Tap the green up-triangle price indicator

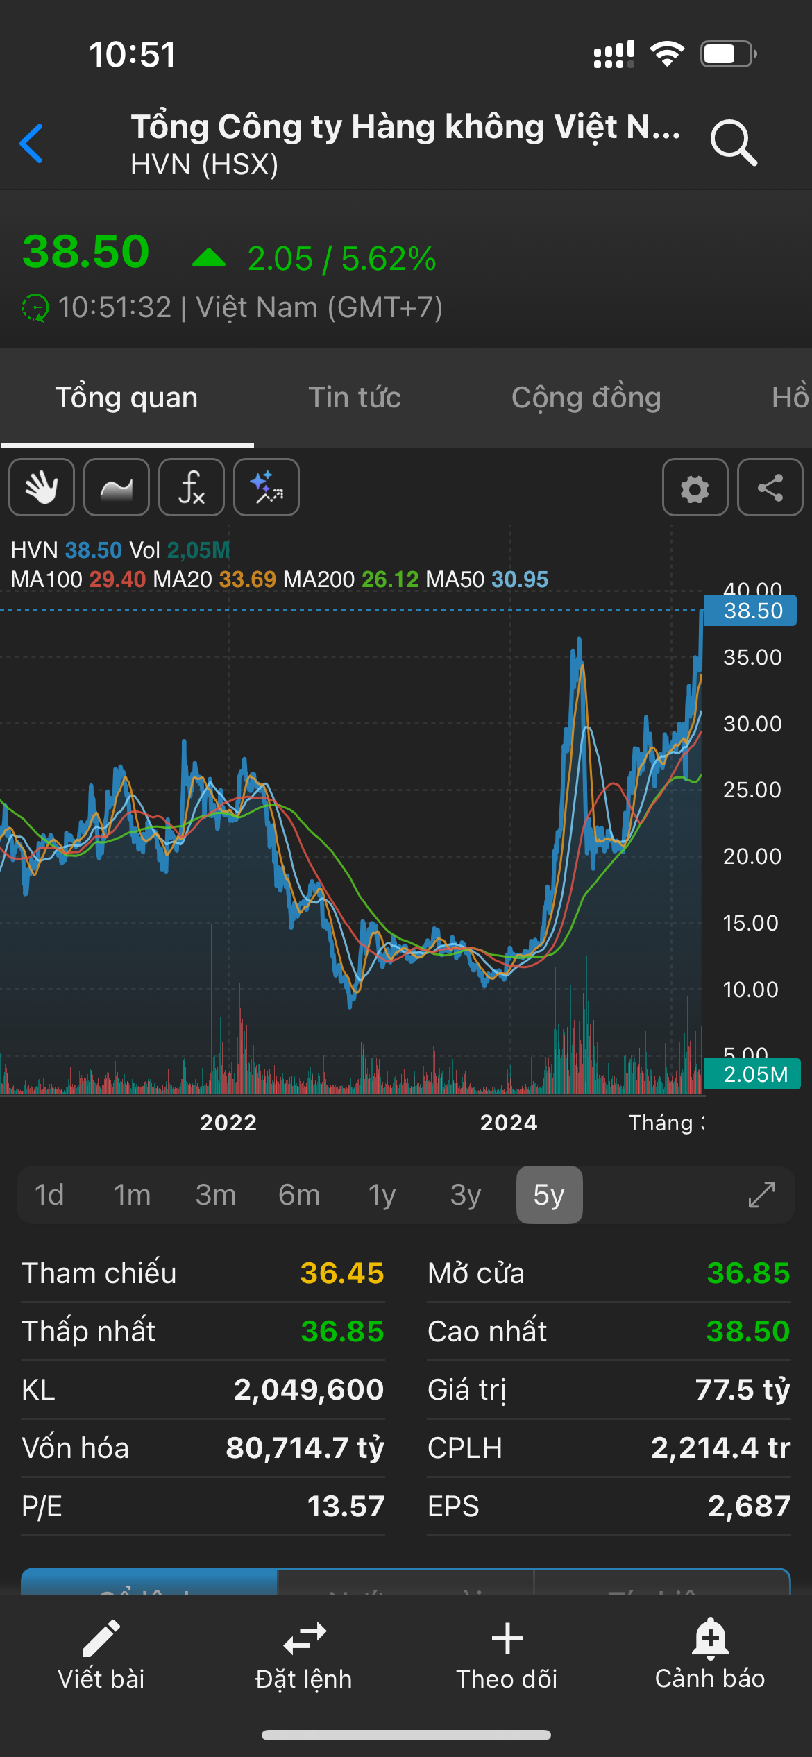coord(209,258)
